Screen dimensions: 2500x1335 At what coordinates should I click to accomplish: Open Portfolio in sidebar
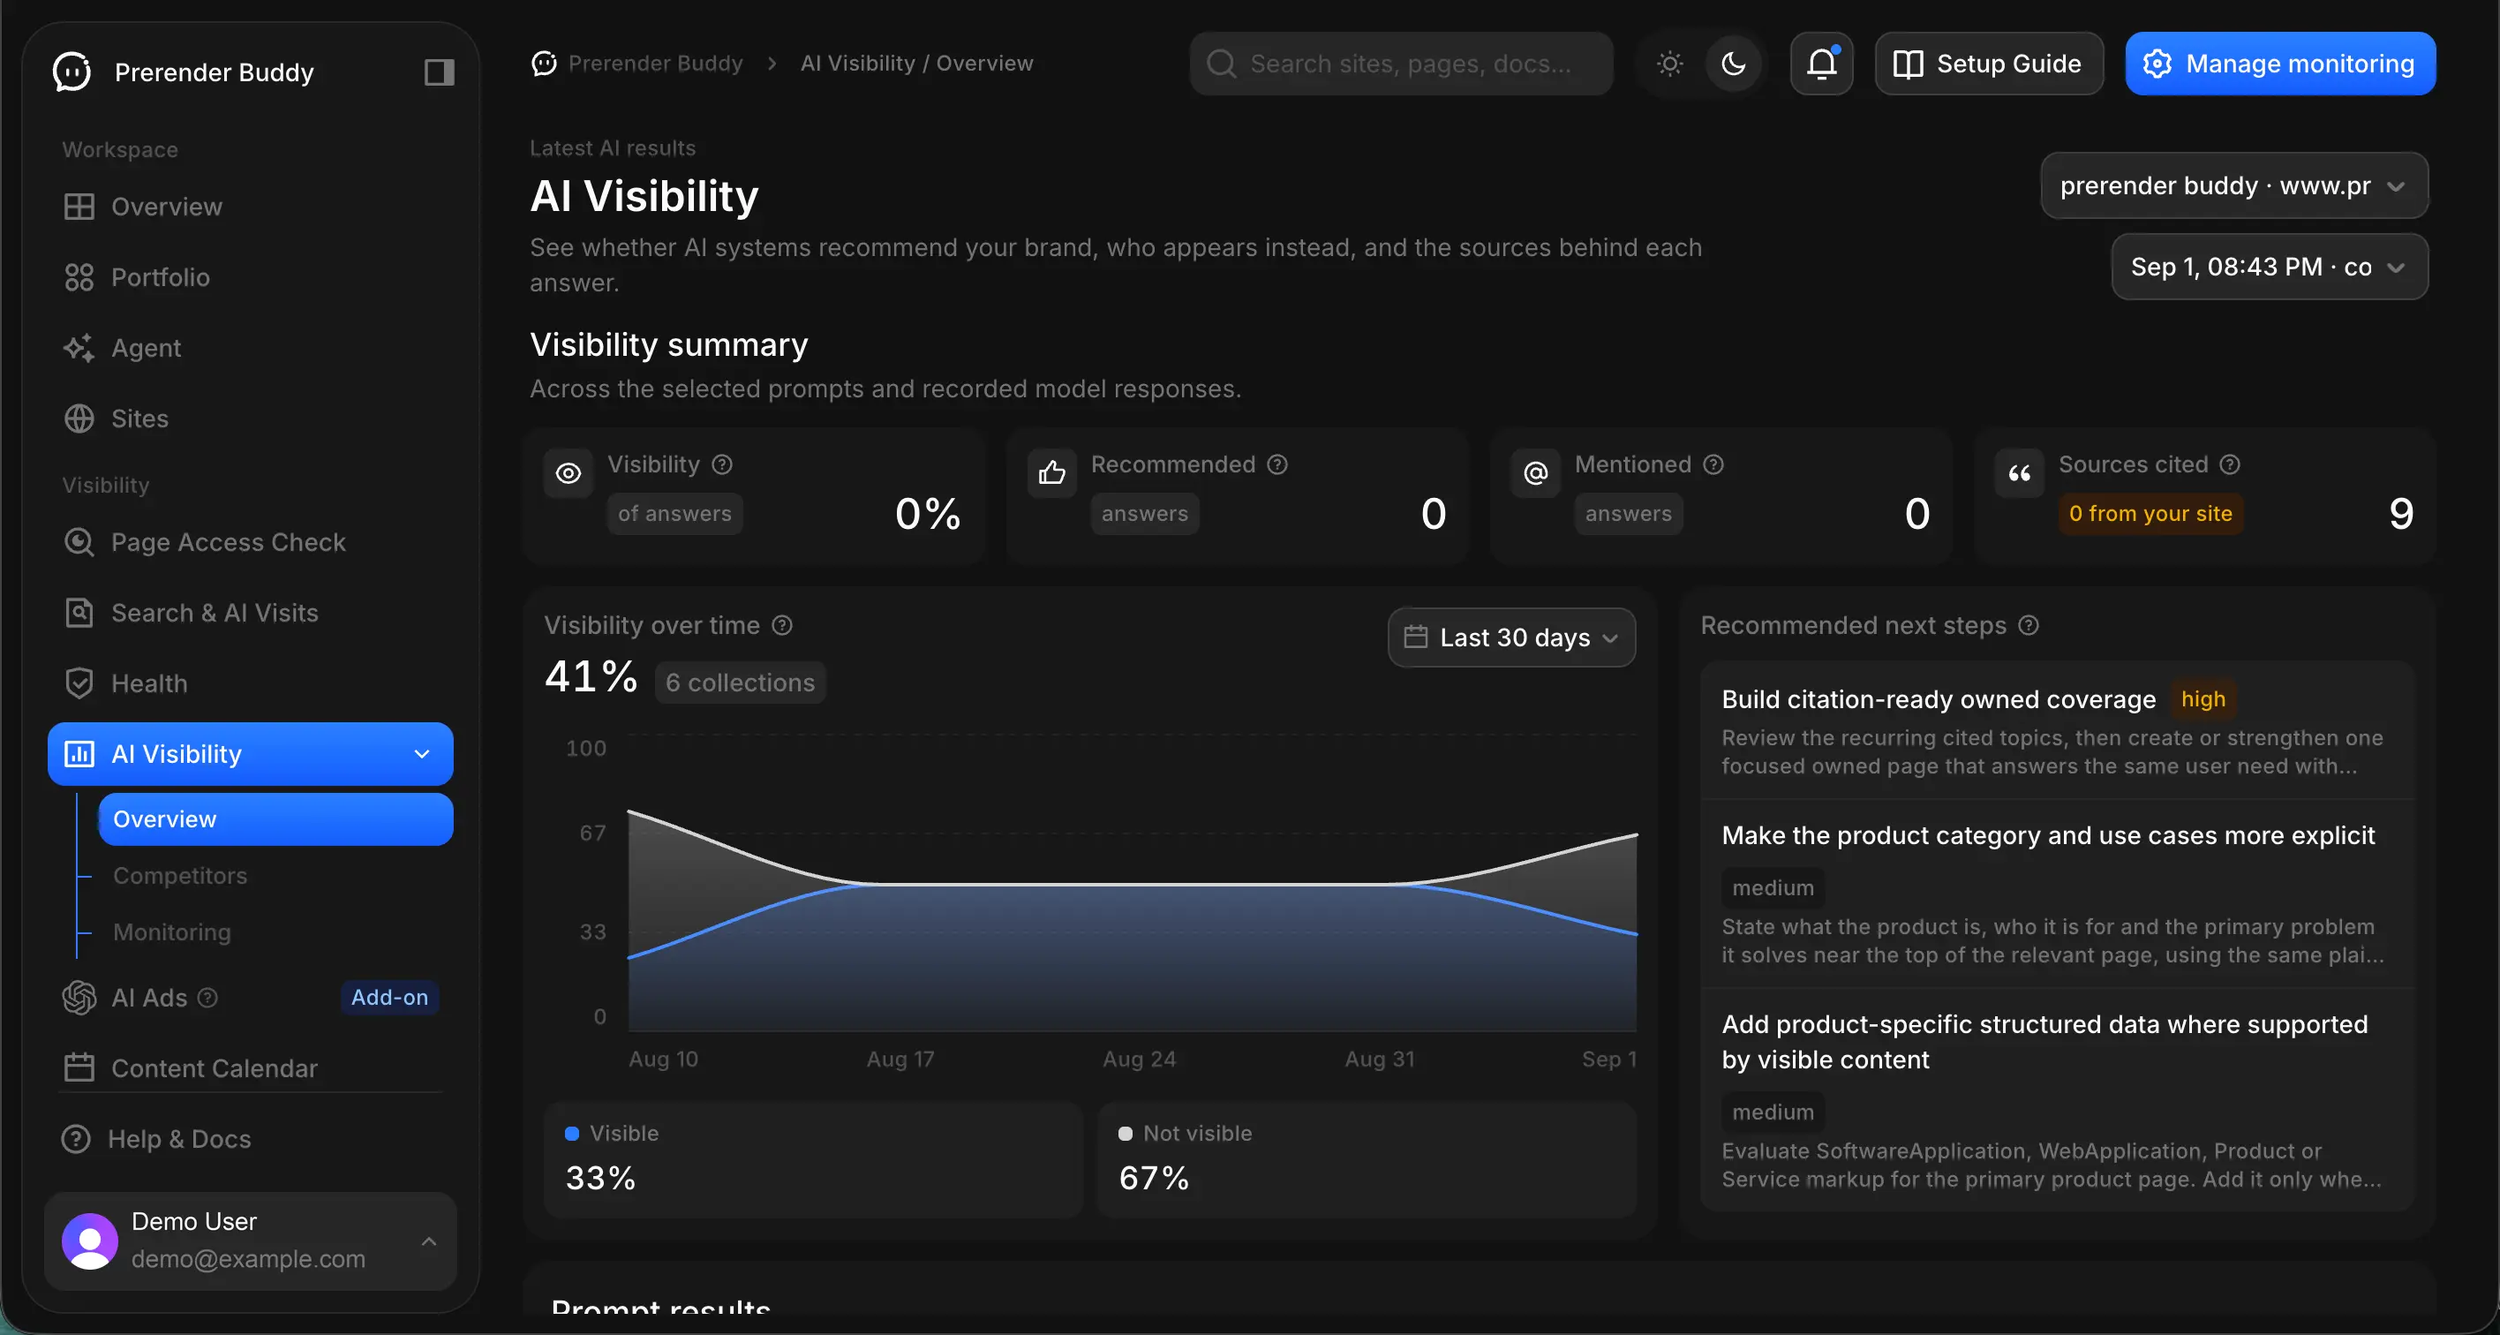pyautogui.click(x=251, y=277)
